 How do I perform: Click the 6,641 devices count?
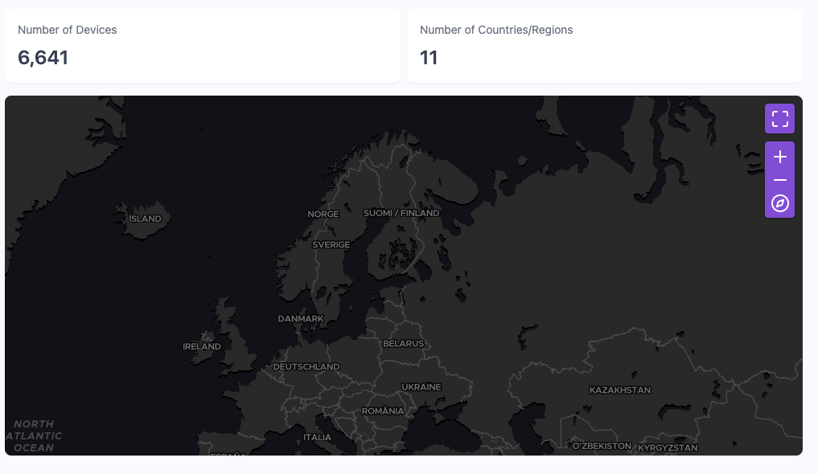point(43,58)
